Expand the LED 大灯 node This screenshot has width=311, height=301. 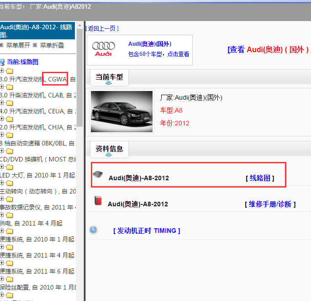(1, 167)
